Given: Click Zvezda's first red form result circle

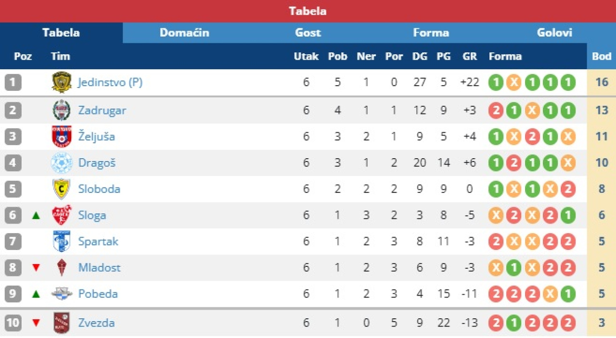Looking at the screenshot, I should (x=496, y=323).
